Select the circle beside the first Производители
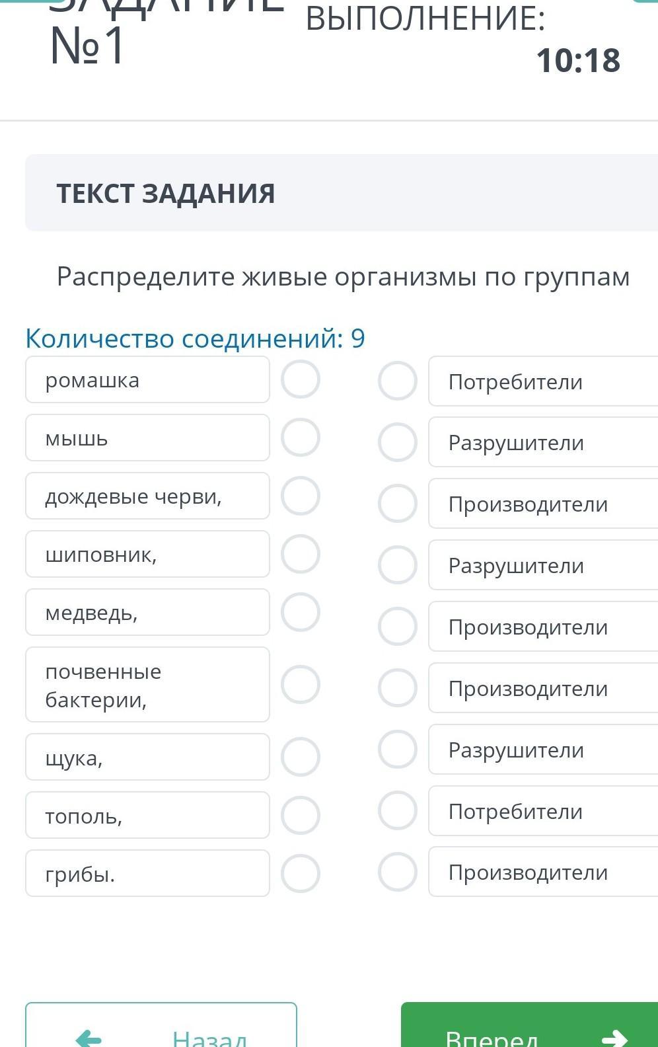 [398, 504]
